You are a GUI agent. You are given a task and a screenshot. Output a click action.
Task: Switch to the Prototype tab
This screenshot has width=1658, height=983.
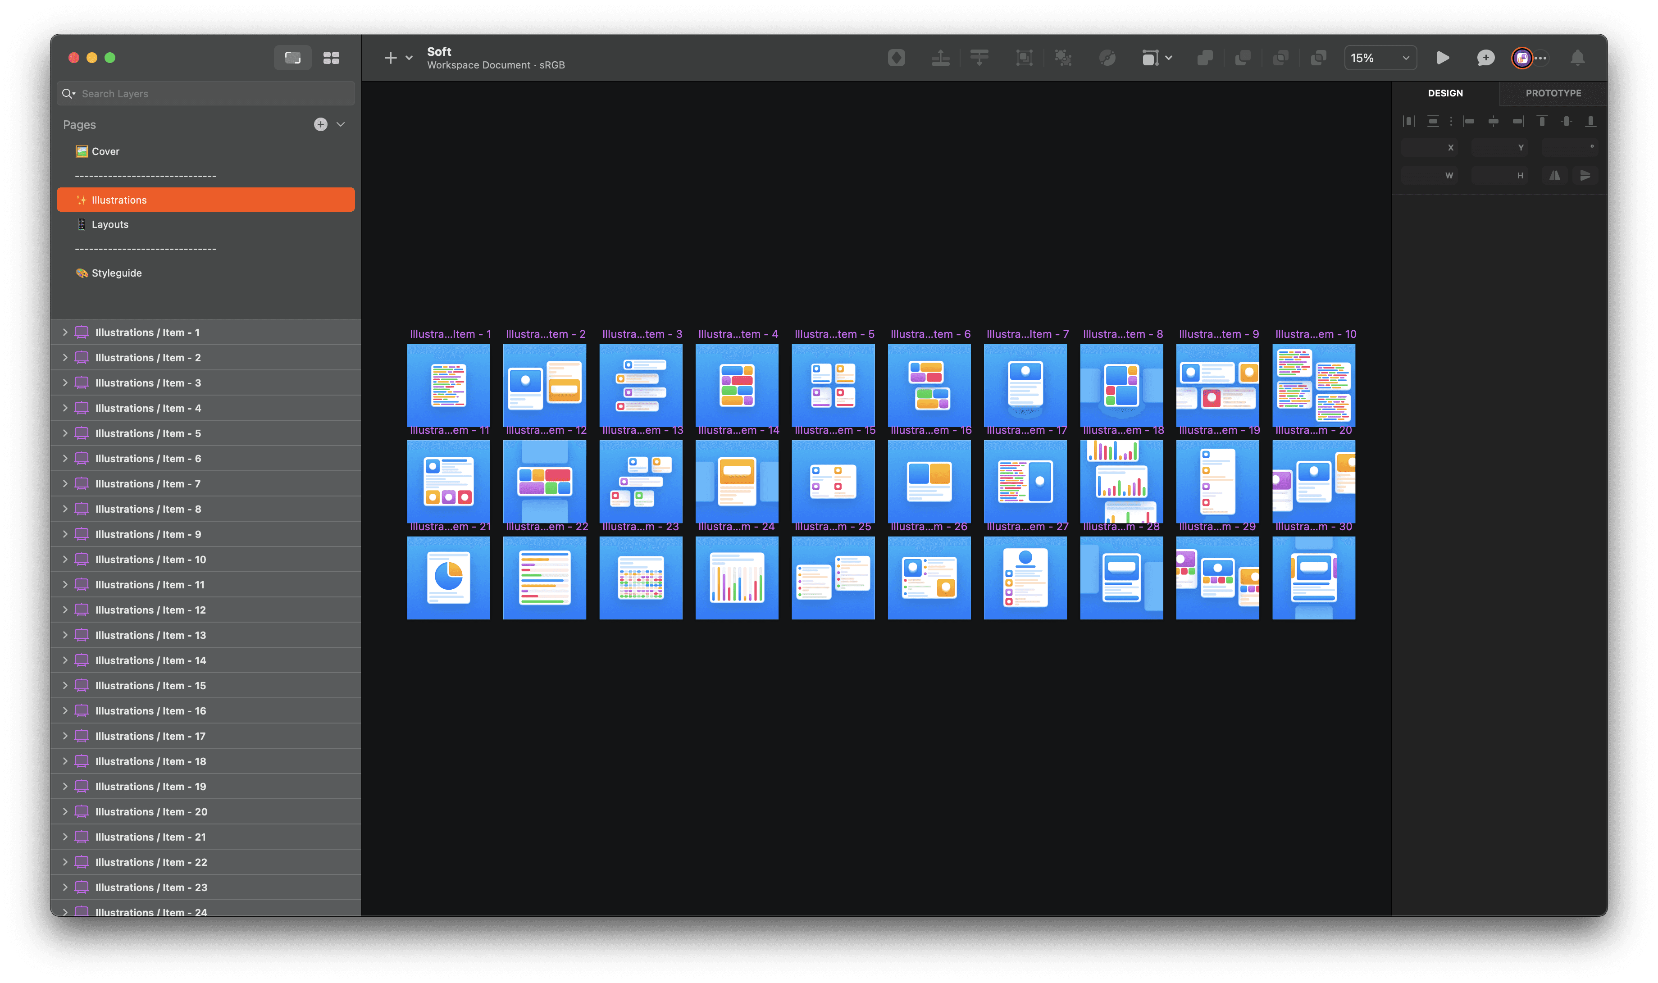1553,93
